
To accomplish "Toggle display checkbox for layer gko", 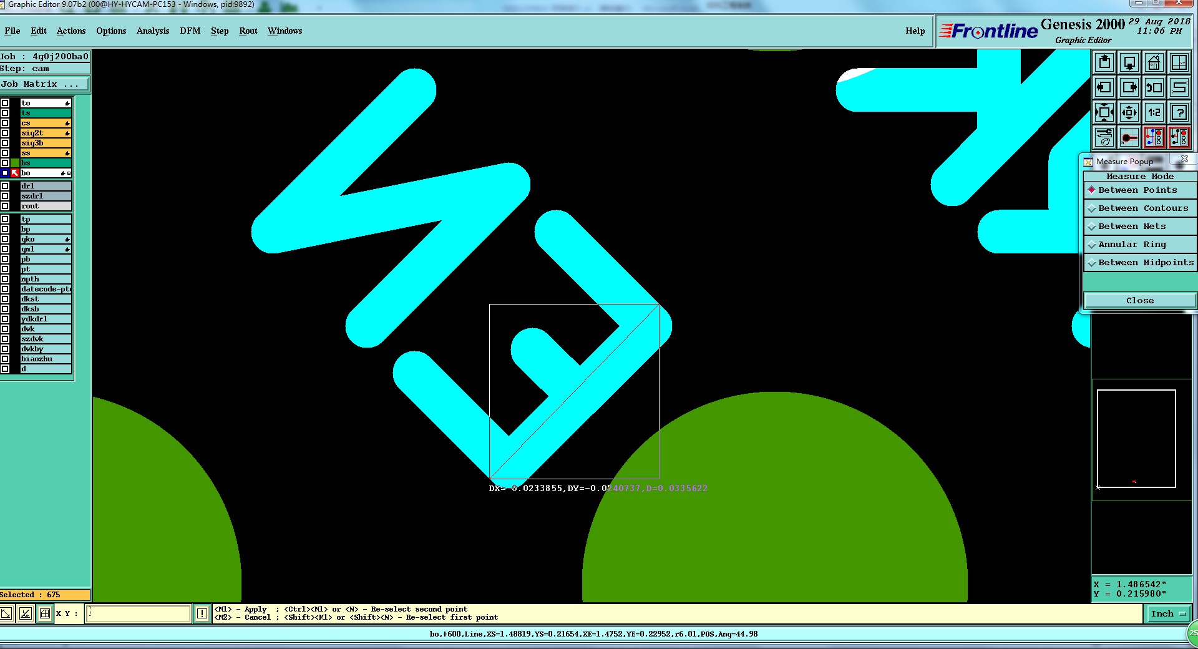I will tap(5, 239).
